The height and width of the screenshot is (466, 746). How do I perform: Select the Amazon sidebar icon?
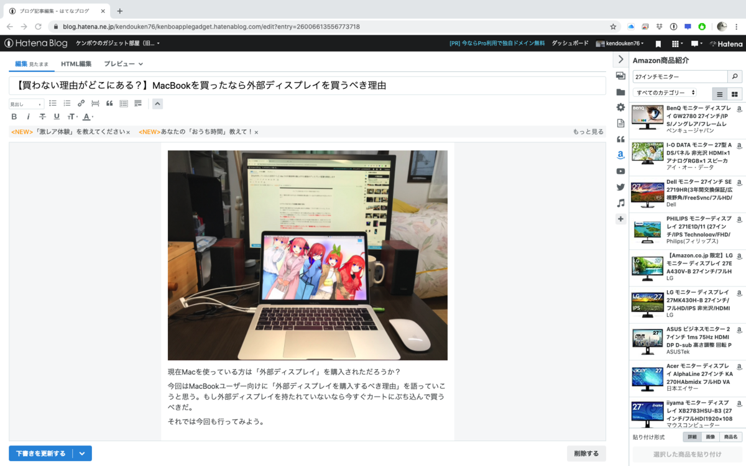point(620,155)
